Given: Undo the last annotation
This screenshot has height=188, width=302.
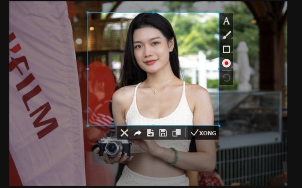Looking at the screenshot, I should tap(226, 78).
